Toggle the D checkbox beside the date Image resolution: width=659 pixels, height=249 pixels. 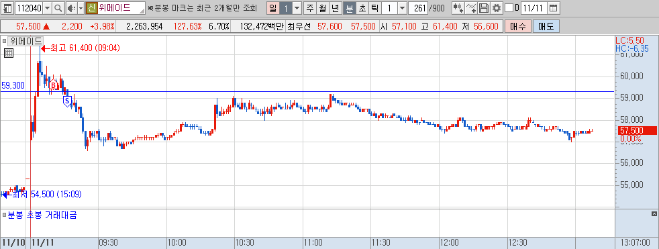click(x=509, y=7)
